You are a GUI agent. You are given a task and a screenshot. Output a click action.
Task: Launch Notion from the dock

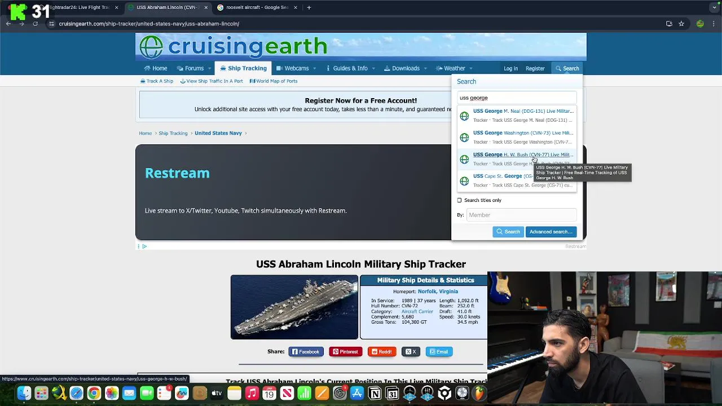[375, 393]
